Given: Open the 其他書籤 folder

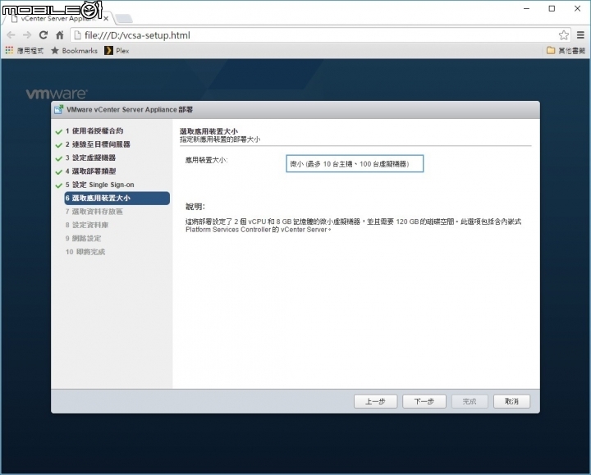Looking at the screenshot, I should click(x=566, y=51).
